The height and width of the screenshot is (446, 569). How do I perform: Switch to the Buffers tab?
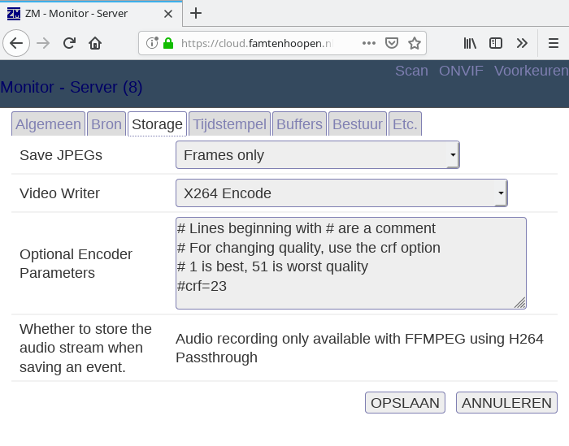click(299, 124)
